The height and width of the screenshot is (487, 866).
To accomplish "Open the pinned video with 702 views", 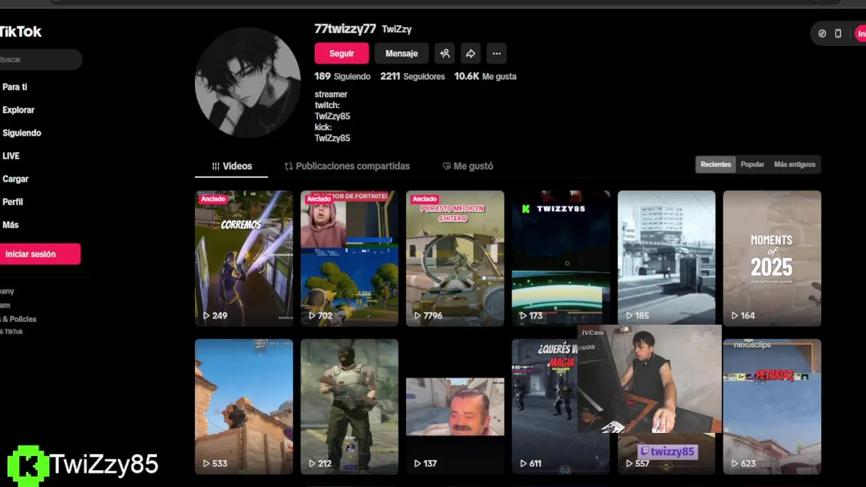I will [x=349, y=258].
